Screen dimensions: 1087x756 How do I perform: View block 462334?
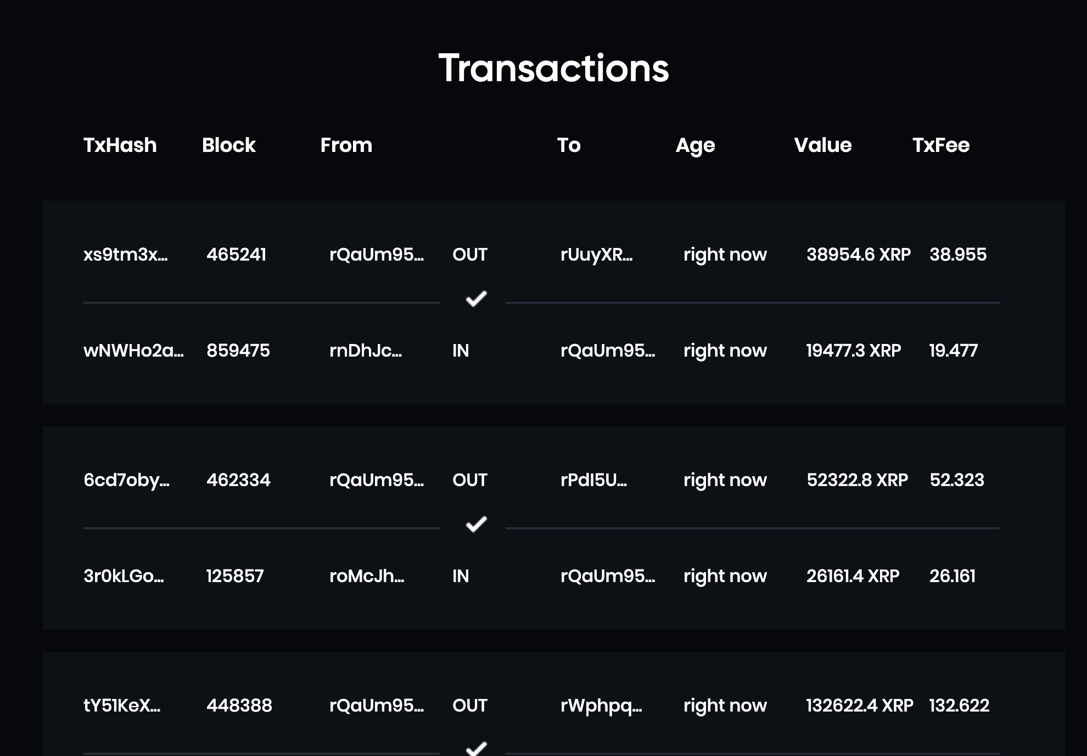[x=238, y=480]
